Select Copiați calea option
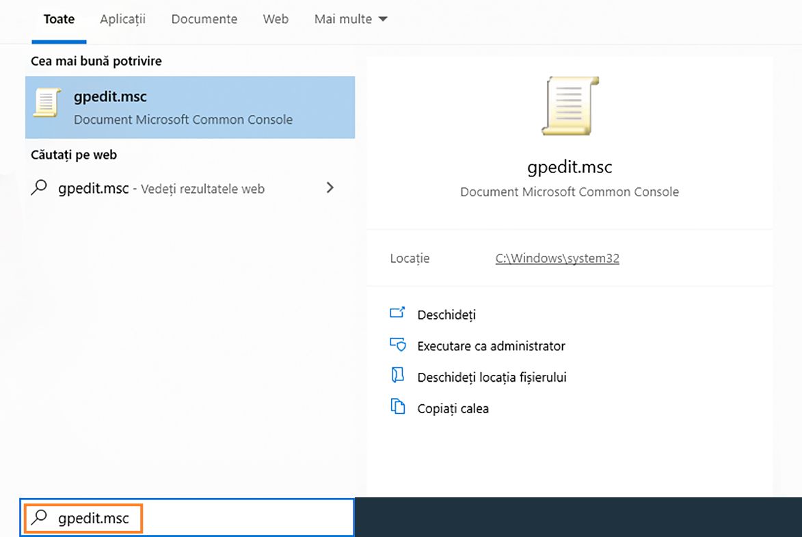The width and height of the screenshot is (802, 537). [x=453, y=408]
